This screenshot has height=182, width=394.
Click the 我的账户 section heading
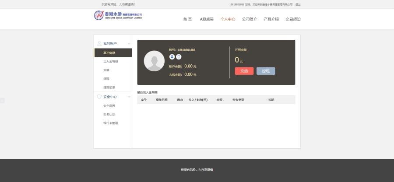click(x=110, y=44)
